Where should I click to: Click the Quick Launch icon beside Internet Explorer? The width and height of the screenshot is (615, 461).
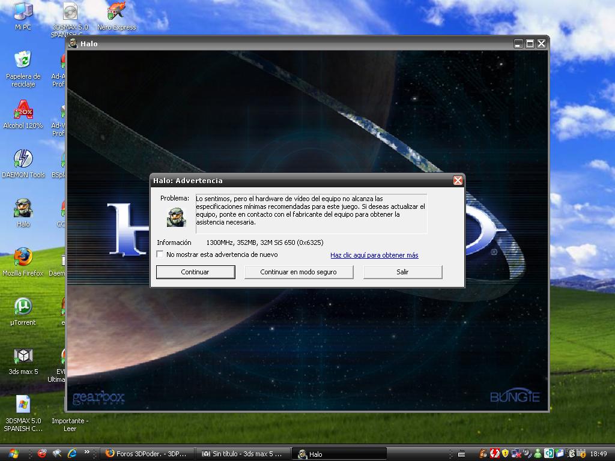[x=57, y=454]
